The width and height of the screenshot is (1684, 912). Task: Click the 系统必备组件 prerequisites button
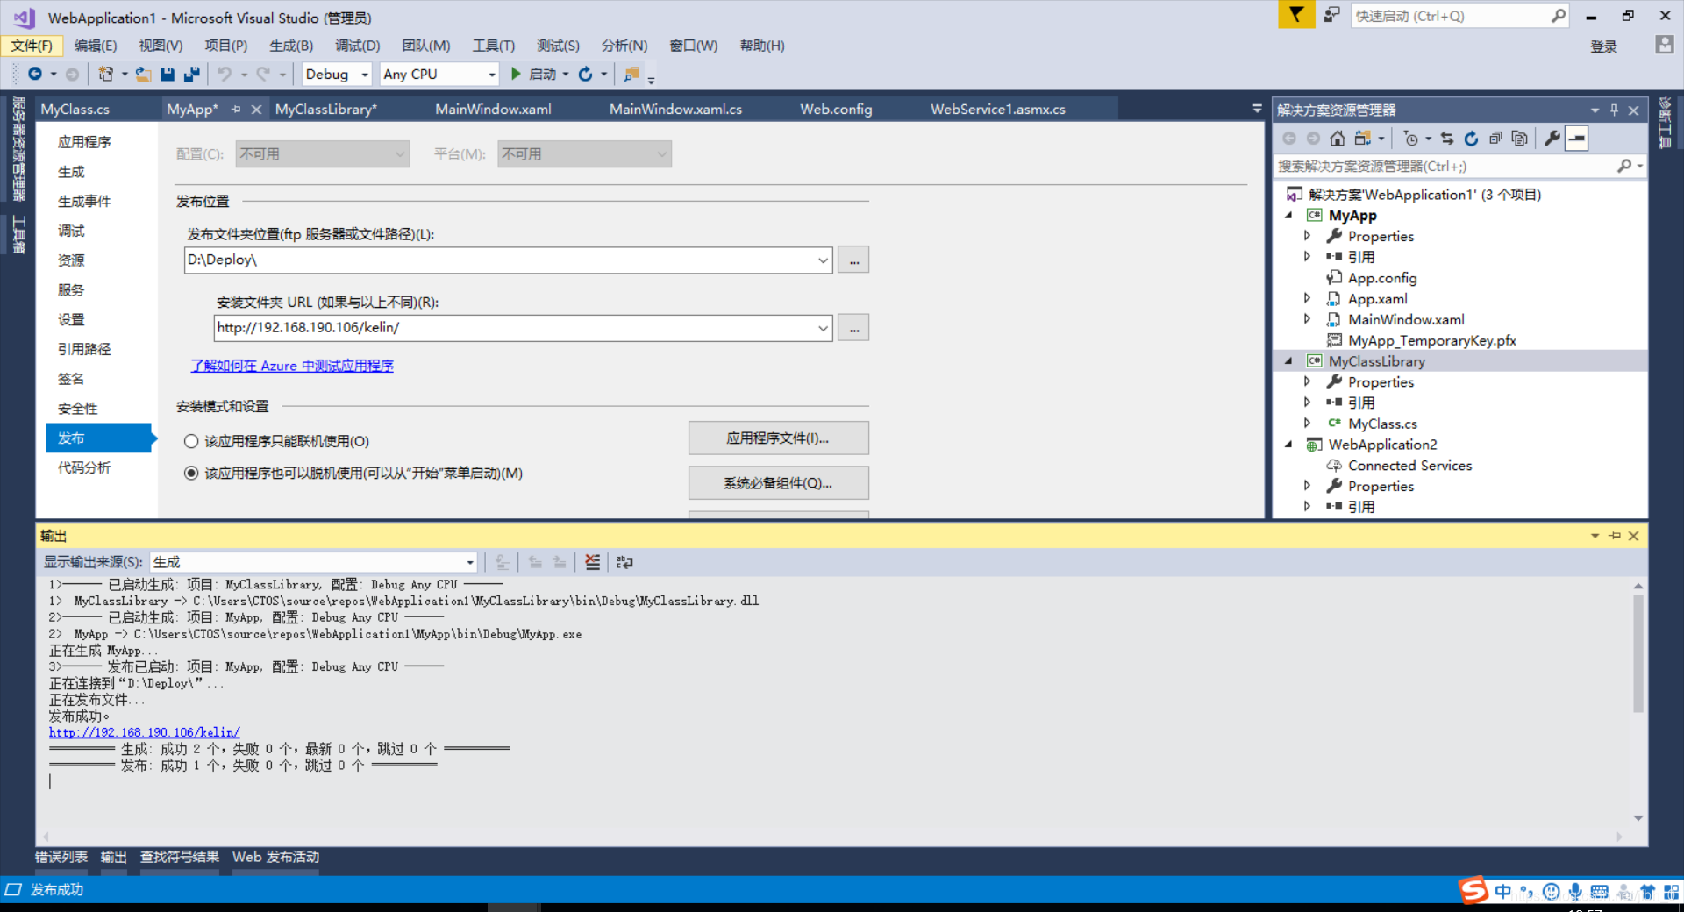(x=778, y=483)
